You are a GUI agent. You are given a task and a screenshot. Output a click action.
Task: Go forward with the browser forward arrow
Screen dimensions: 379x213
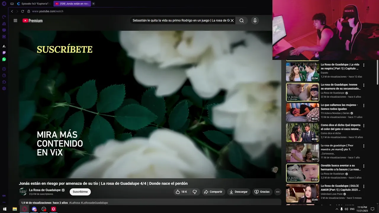17,11
